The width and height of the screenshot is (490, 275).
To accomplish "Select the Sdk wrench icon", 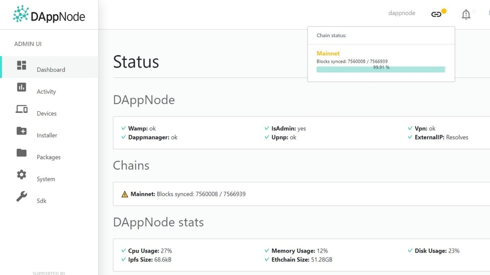I will click(21, 197).
